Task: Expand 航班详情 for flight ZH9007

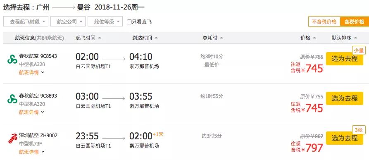Action: [x=31, y=152]
